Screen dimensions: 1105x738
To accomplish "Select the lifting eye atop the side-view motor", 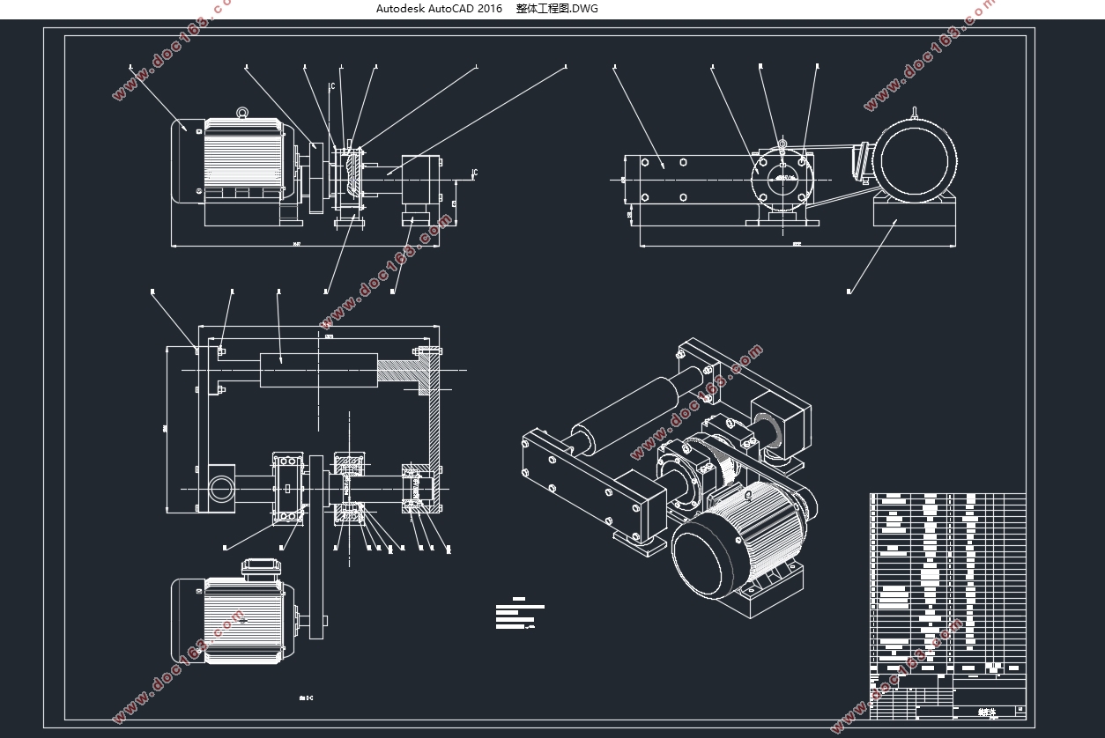I will (243, 114).
